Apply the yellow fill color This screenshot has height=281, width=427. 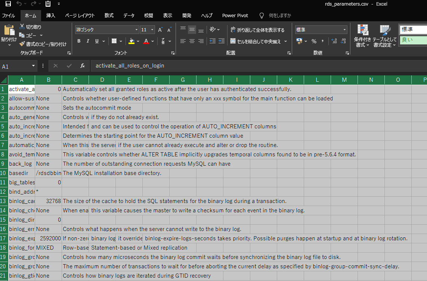131,41
